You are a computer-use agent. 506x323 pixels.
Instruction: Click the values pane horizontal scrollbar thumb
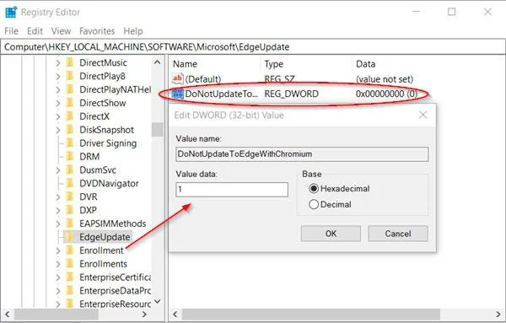(311, 314)
